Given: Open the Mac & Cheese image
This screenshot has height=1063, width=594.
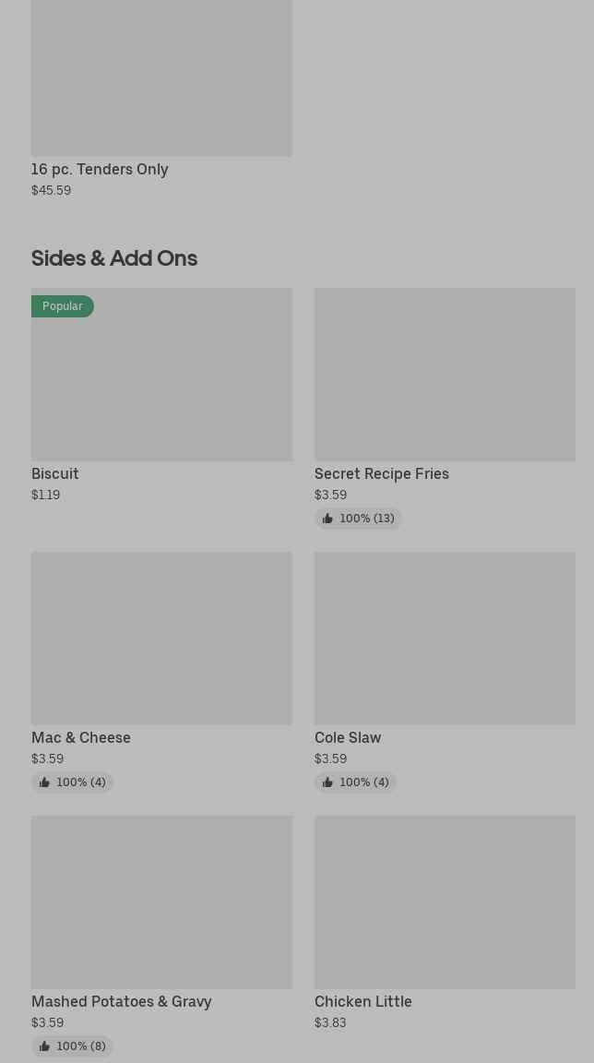Looking at the screenshot, I should point(161,639).
